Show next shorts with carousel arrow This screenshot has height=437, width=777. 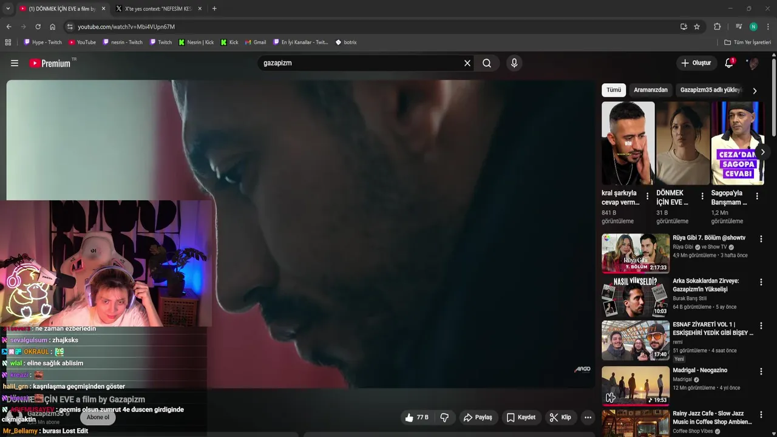click(x=762, y=152)
